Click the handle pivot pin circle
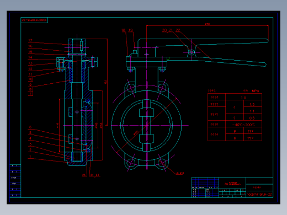The width and height of the screenshot is (287, 215). click(x=192, y=52)
